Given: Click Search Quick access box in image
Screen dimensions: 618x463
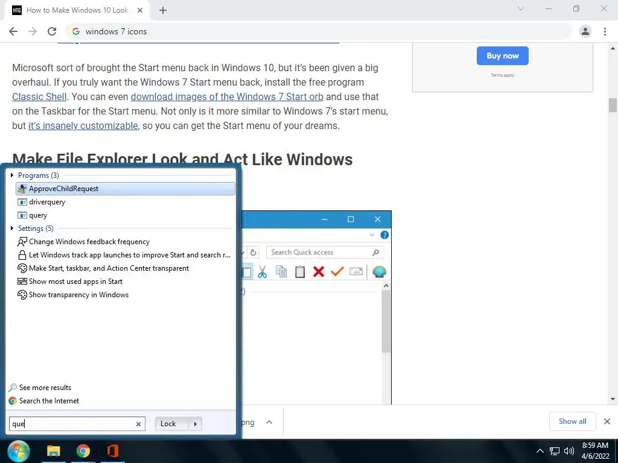Looking at the screenshot, I should coord(325,253).
